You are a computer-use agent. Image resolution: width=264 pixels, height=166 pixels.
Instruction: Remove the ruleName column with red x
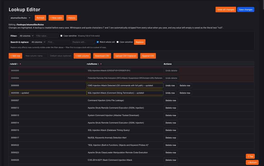pyautogui.click(x=101, y=64)
